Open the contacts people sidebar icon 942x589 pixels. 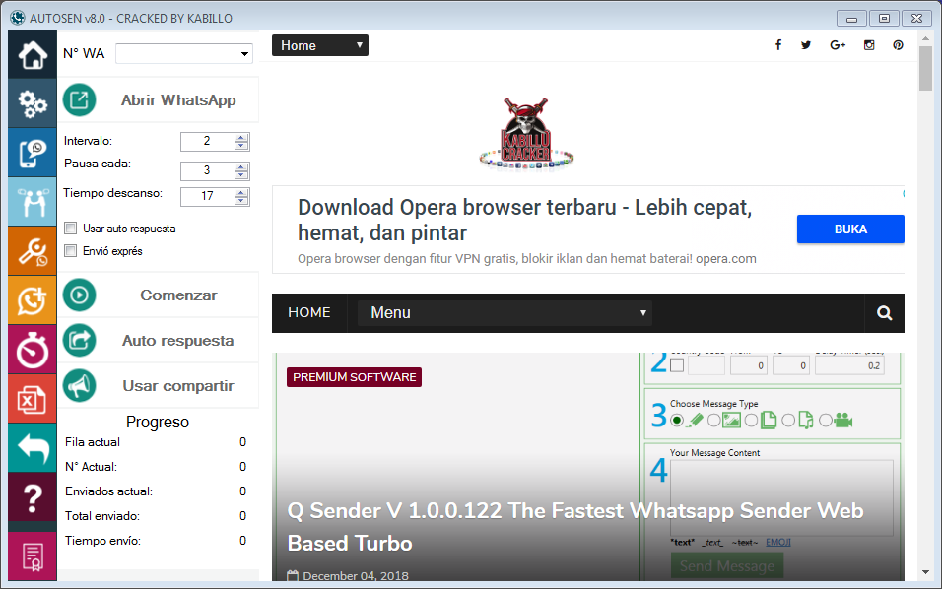click(33, 202)
